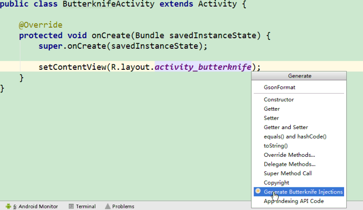Open Override Methods... dialog

[x=299, y=155]
